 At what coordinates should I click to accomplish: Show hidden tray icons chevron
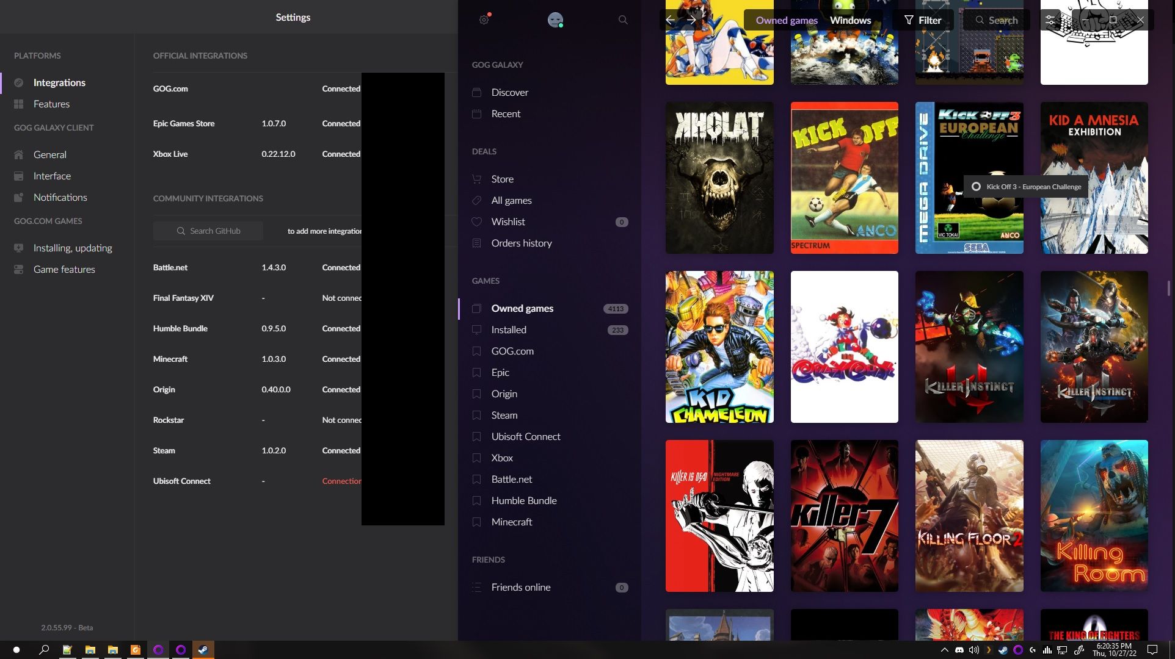click(x=945, y=650)
